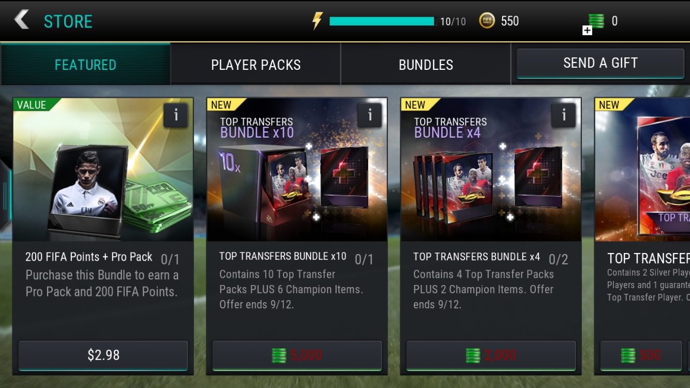The height and width of the screenshot is (388, 690).
Task: Buy Top Transfers x10 for 5,000 points
Action: 297,355
